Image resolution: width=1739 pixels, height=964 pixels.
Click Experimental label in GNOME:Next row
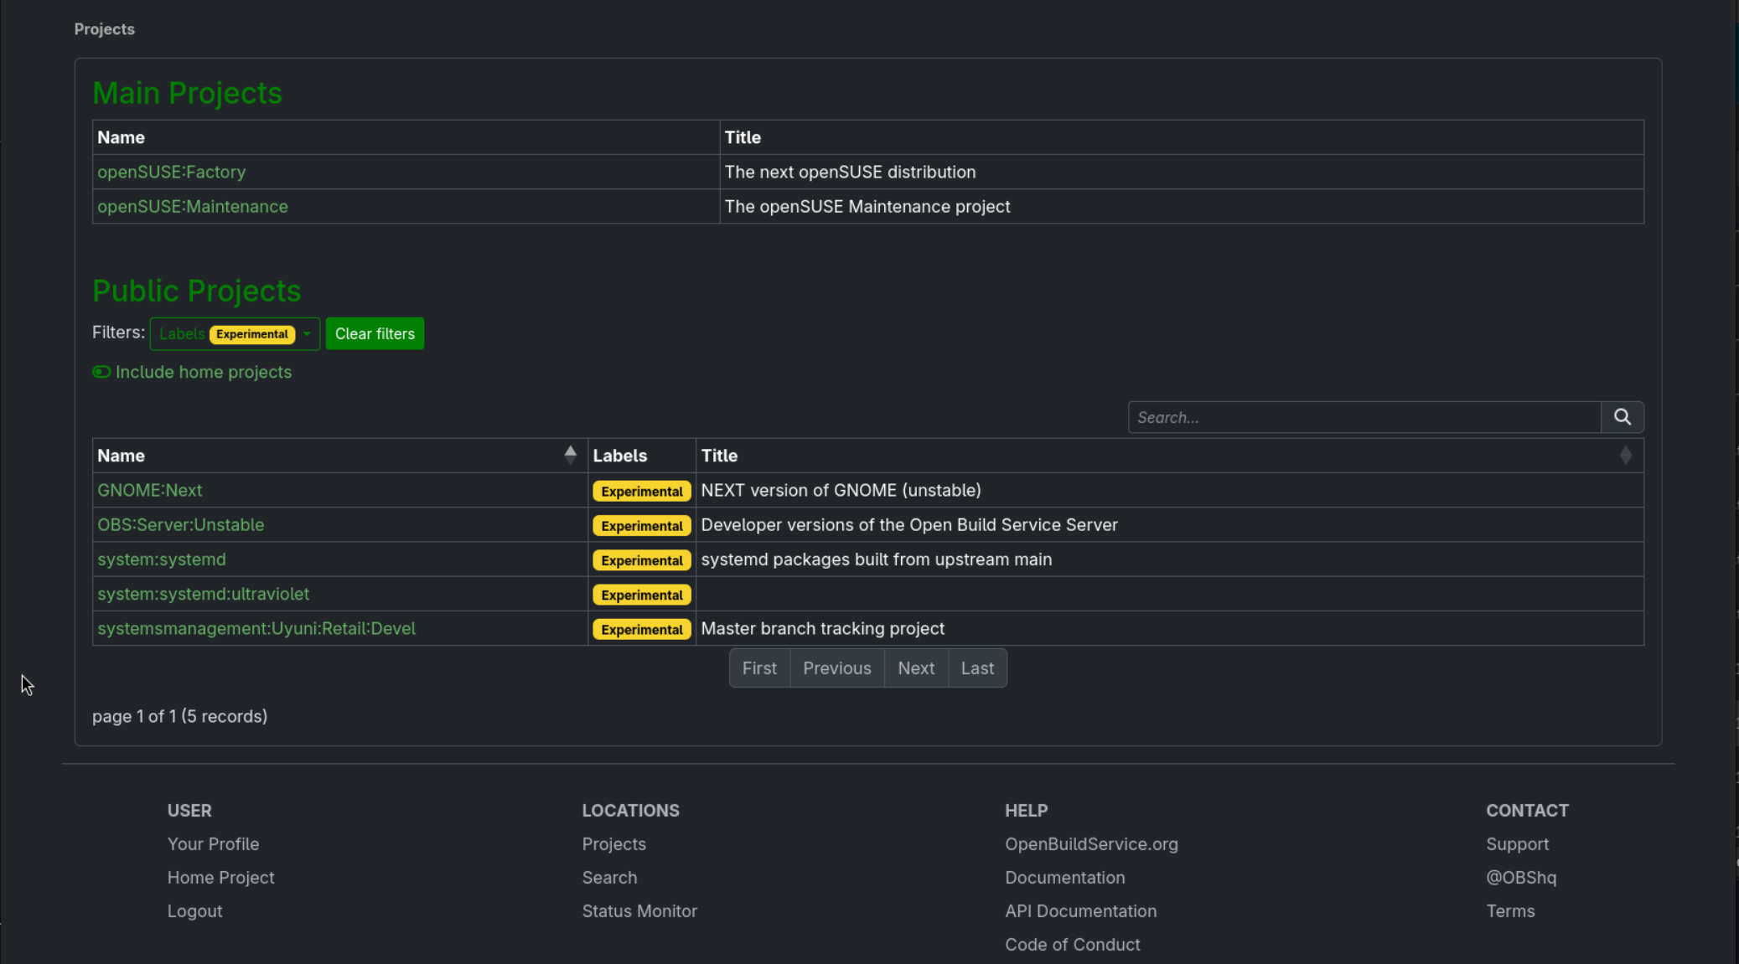tap(642, 492)
